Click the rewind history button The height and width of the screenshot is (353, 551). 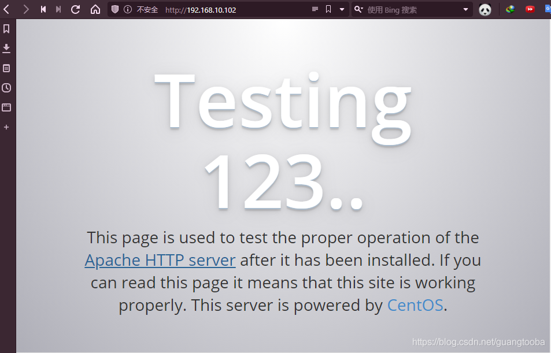(x=43, y=9)
